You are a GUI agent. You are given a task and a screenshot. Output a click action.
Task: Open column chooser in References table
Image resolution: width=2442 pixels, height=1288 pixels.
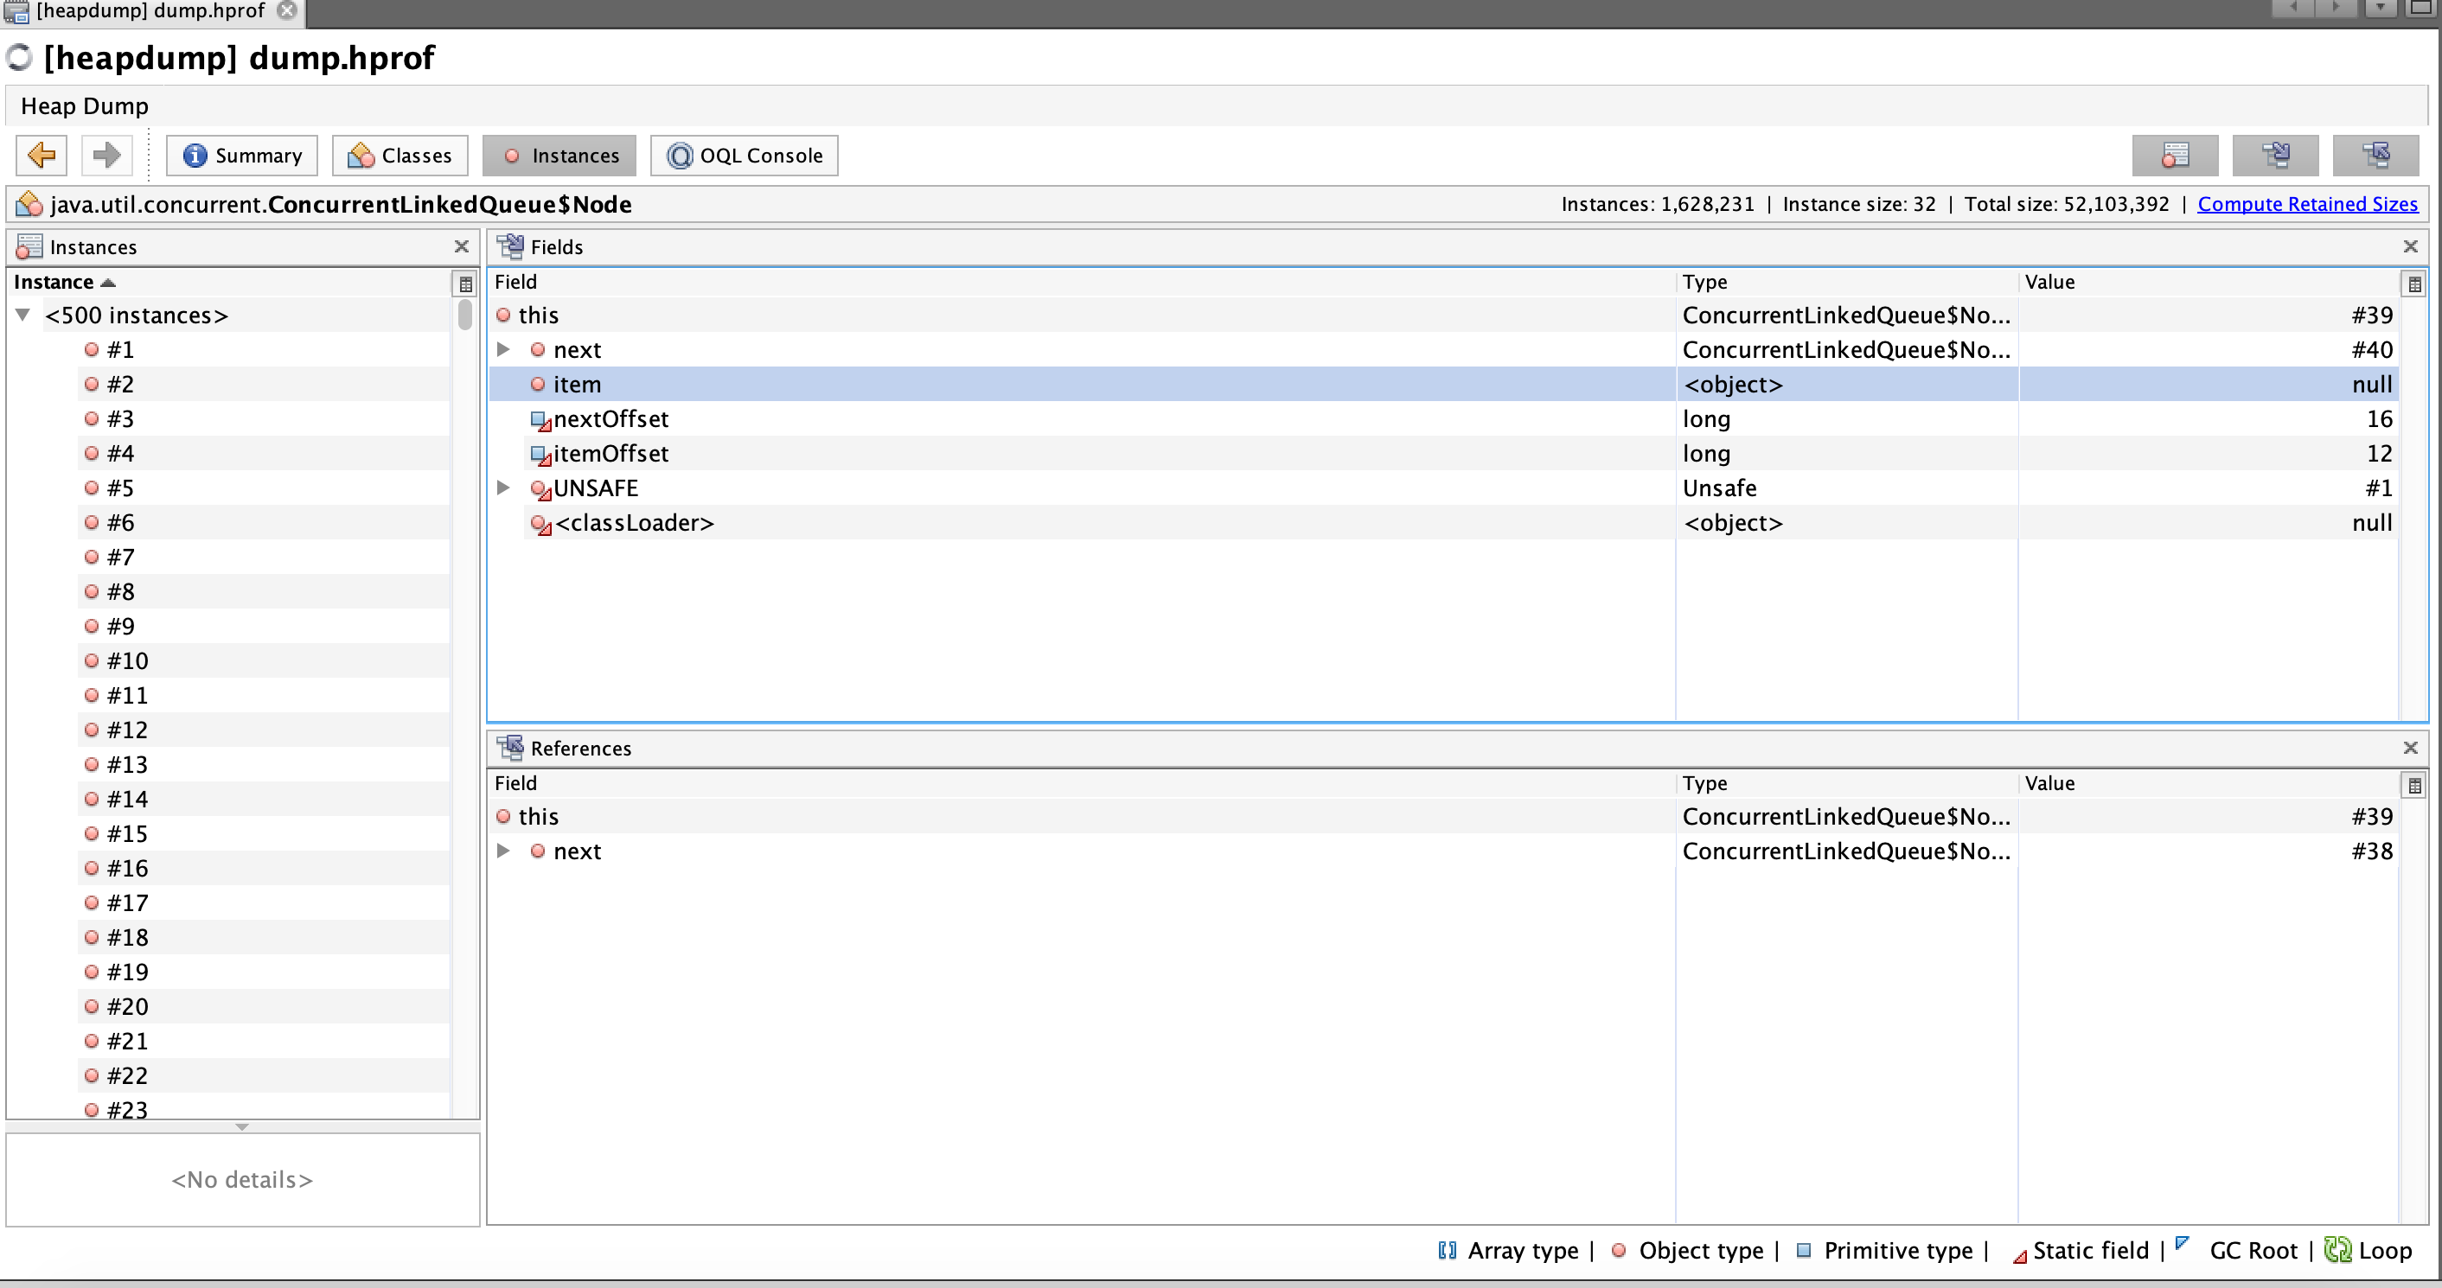(x=2414, y=785)
